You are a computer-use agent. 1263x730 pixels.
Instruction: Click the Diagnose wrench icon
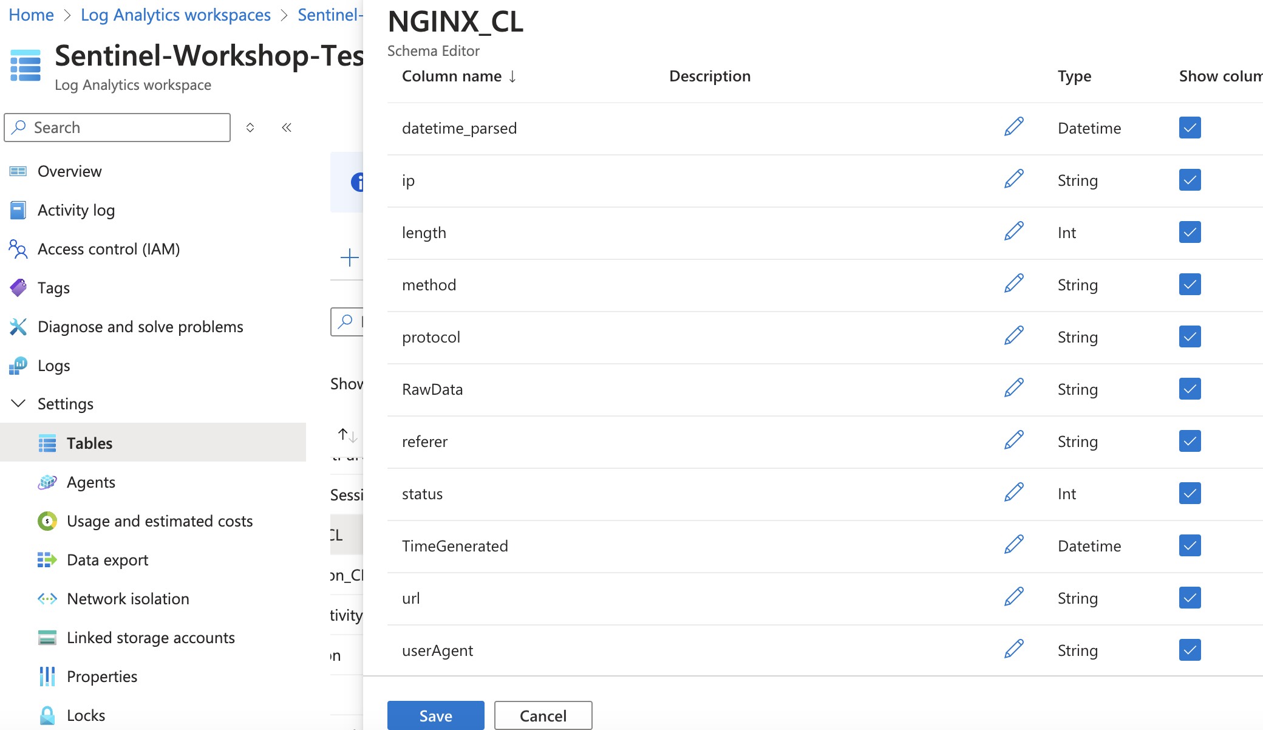click(18, 327)
